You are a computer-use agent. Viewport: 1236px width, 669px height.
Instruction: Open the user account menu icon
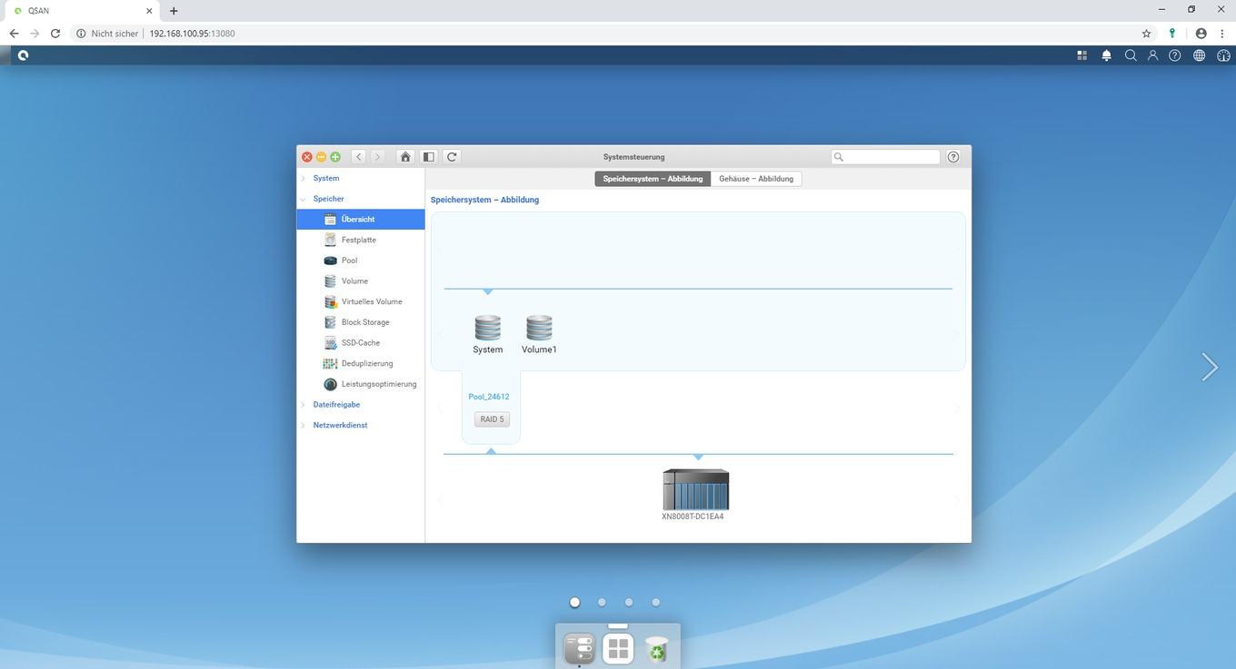point(1152,55)
